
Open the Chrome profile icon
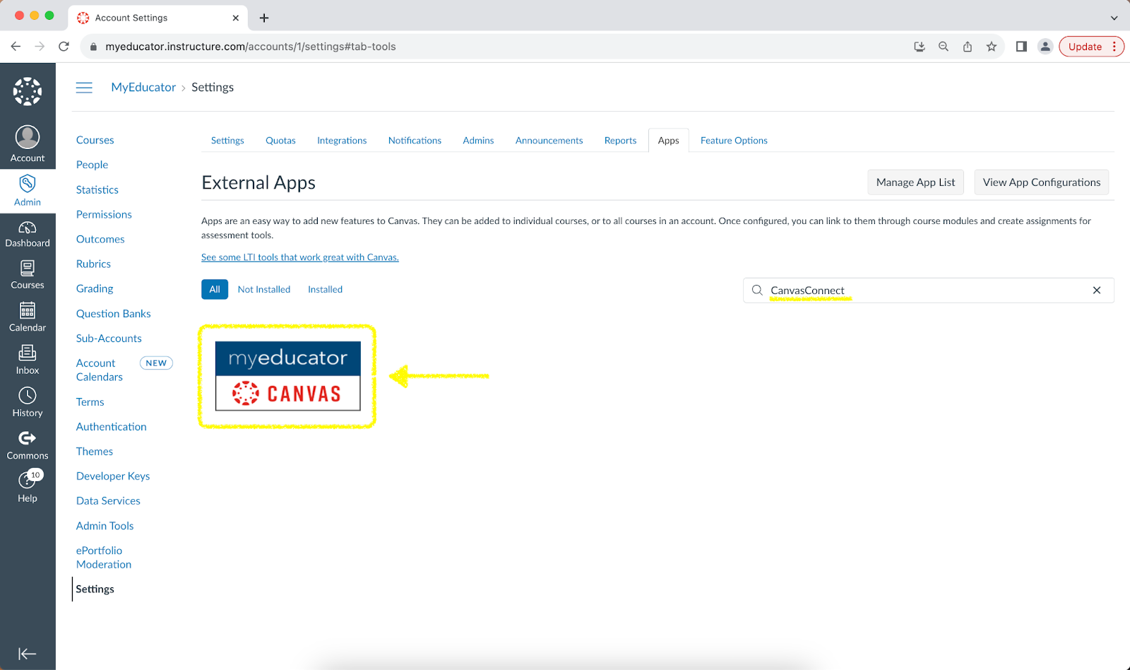[1045, 47]
